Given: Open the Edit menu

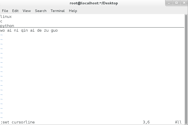Looking at the screenshot, I should (15, 11).
